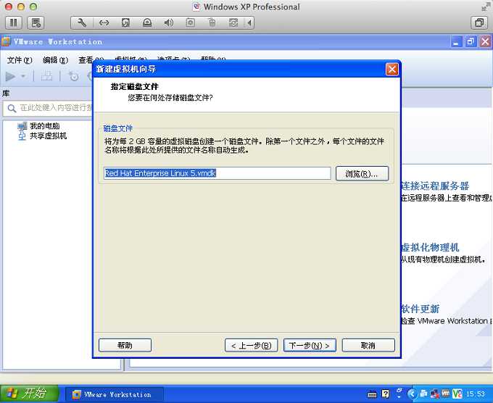The height and width of the screenshot is (403, 493).
Task: Open the 文件(F) menu
Action: [20, 59]
